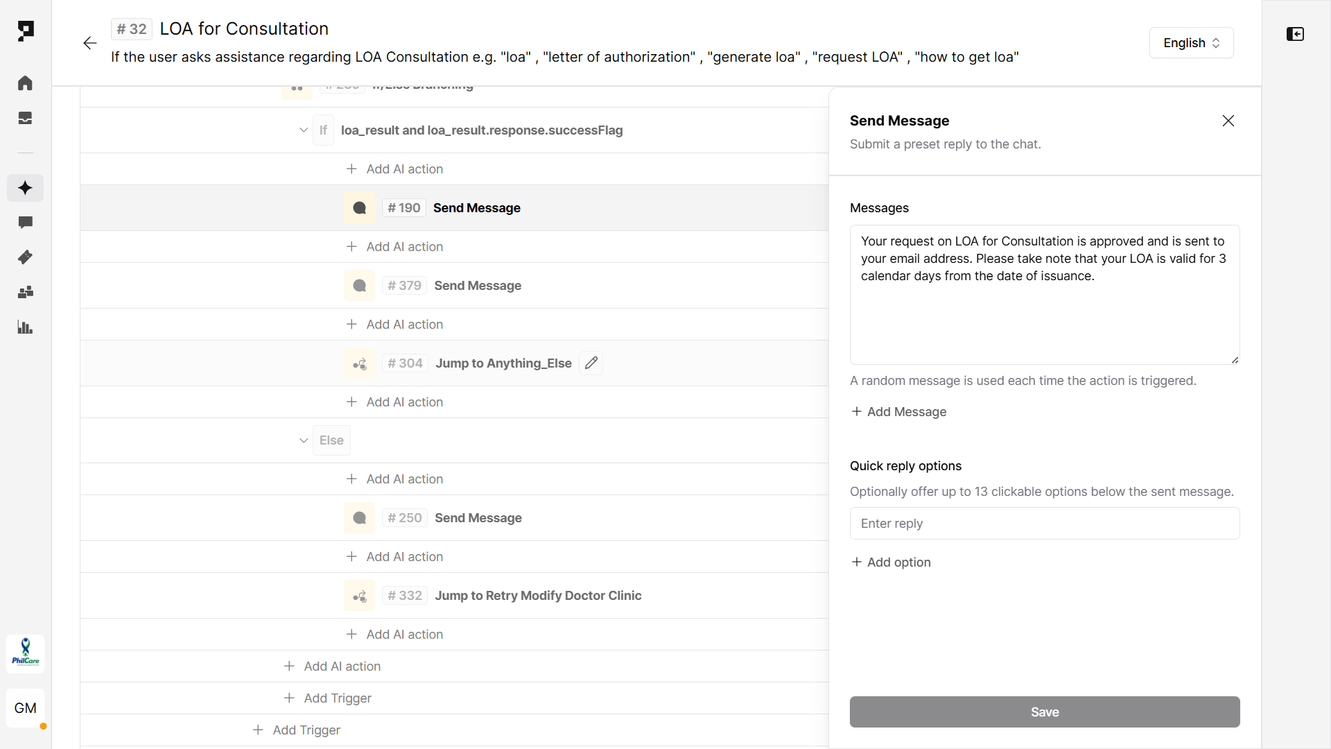Edit Jump to Anything_Else with pencil icon
The image size is (1331, 749).
pos(591,363)
